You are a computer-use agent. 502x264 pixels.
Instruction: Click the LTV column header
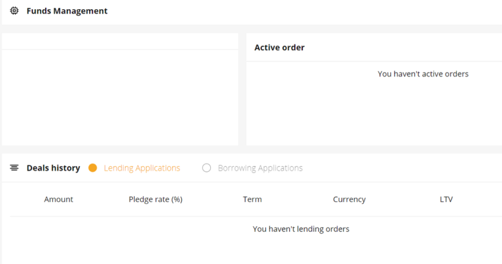pyautogui.click(x=446, y=199)
